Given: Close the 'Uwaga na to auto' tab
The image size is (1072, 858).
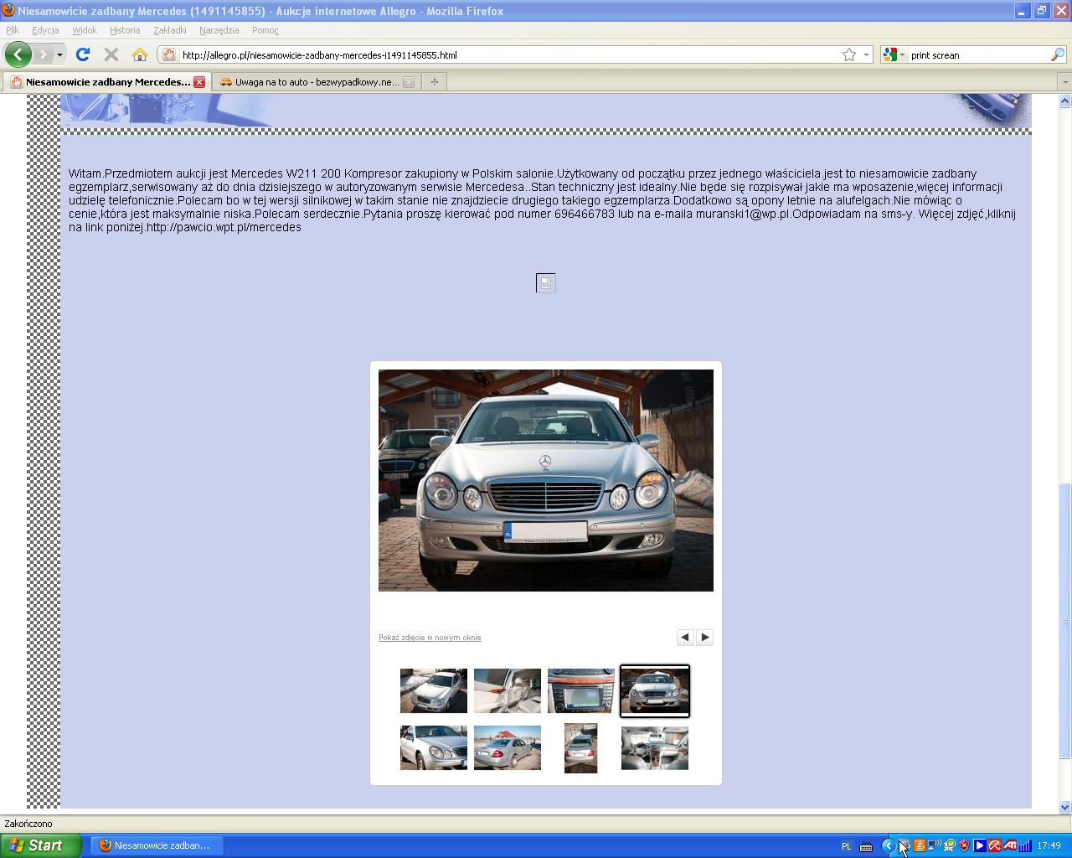Looking at the screenshot, I should point(409,82).
